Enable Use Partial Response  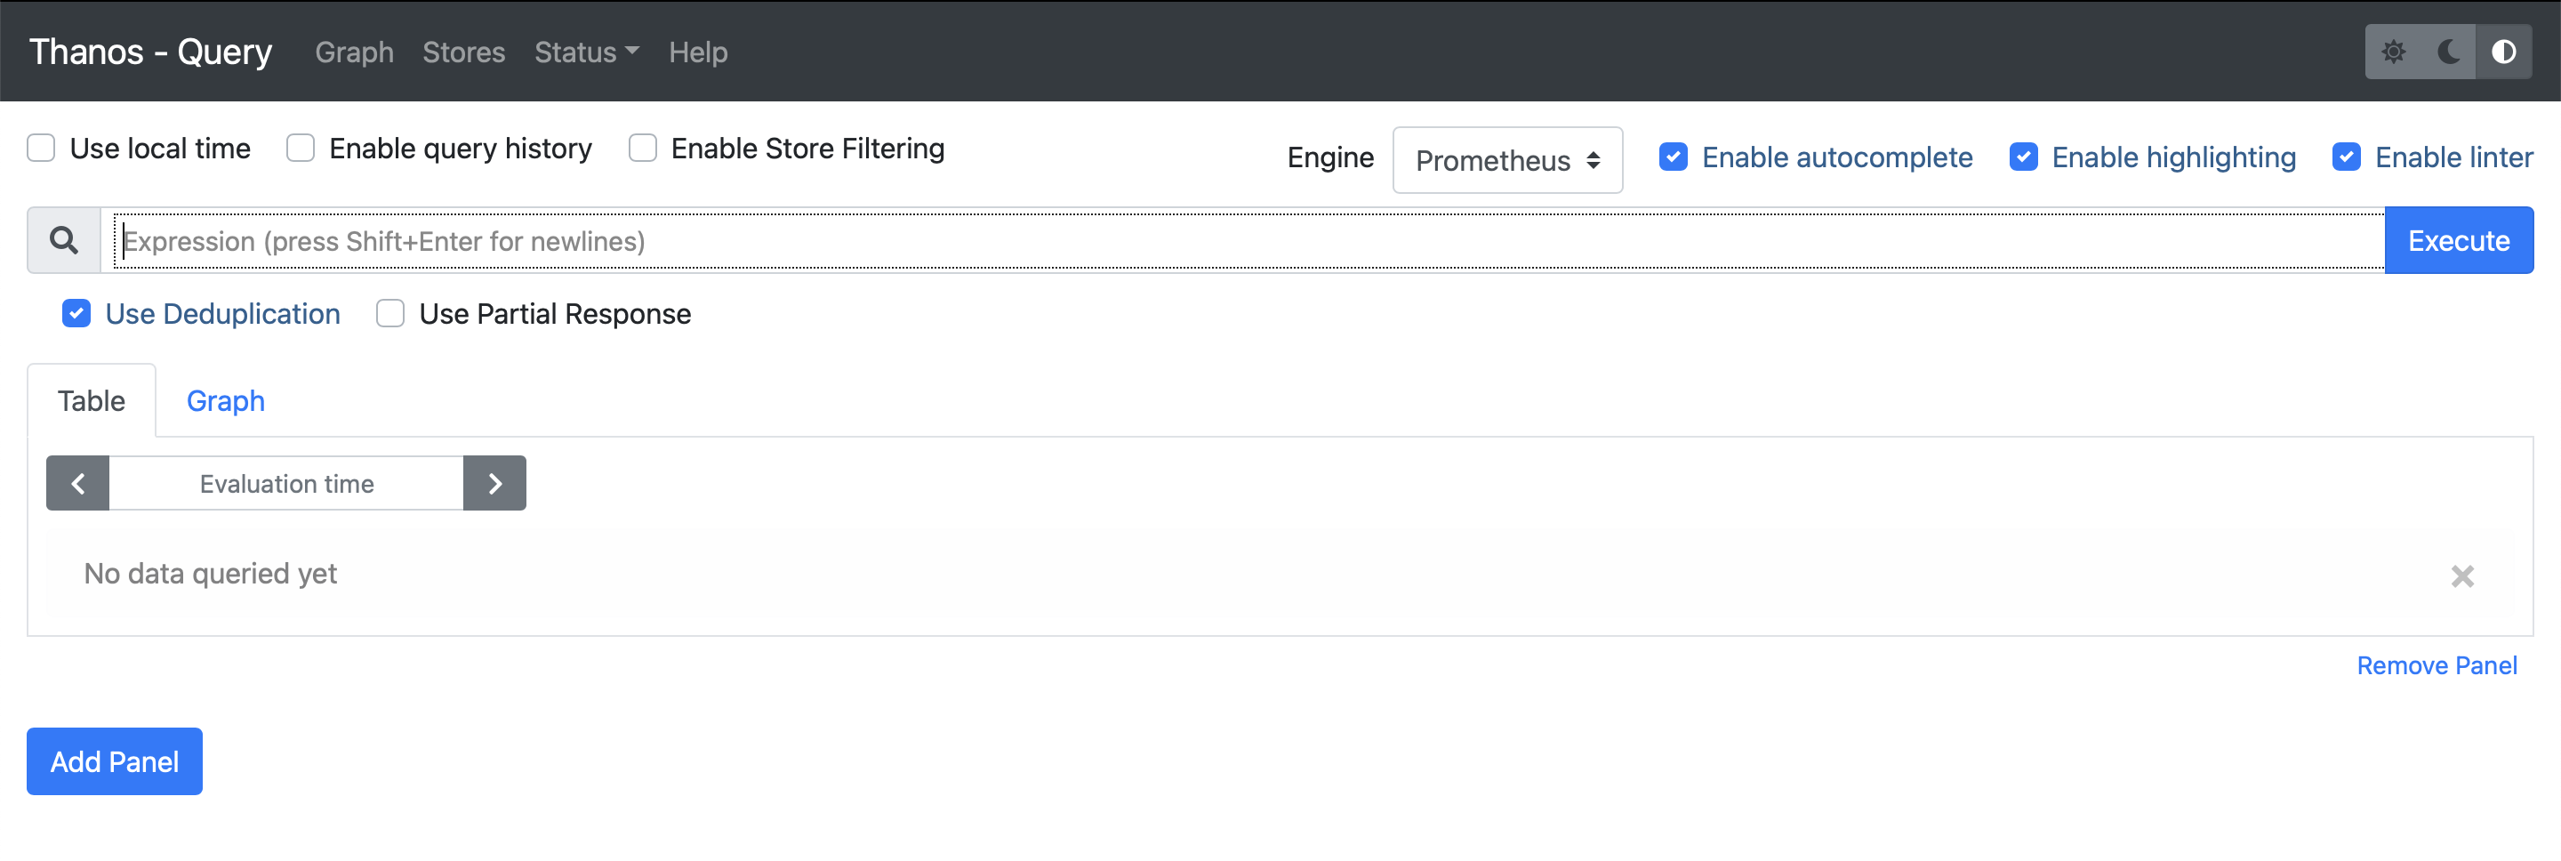[x=389, y=313]
